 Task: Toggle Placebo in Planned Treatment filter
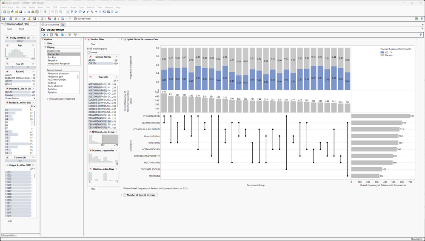tap(20, 95)
